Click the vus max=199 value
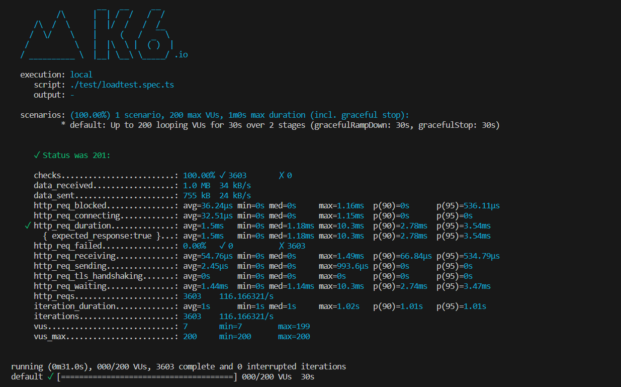The width and height of the screenshot is (621, 387). point(294,326)
